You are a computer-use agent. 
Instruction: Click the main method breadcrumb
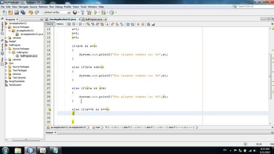96,127
